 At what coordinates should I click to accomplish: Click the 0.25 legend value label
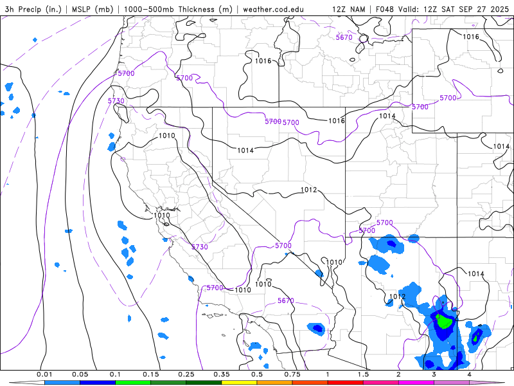pyautogui.click(x=186, y=374)
